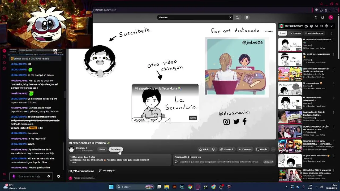
Task: Click the browser shield protection icon
Action: tap(316, 10)
